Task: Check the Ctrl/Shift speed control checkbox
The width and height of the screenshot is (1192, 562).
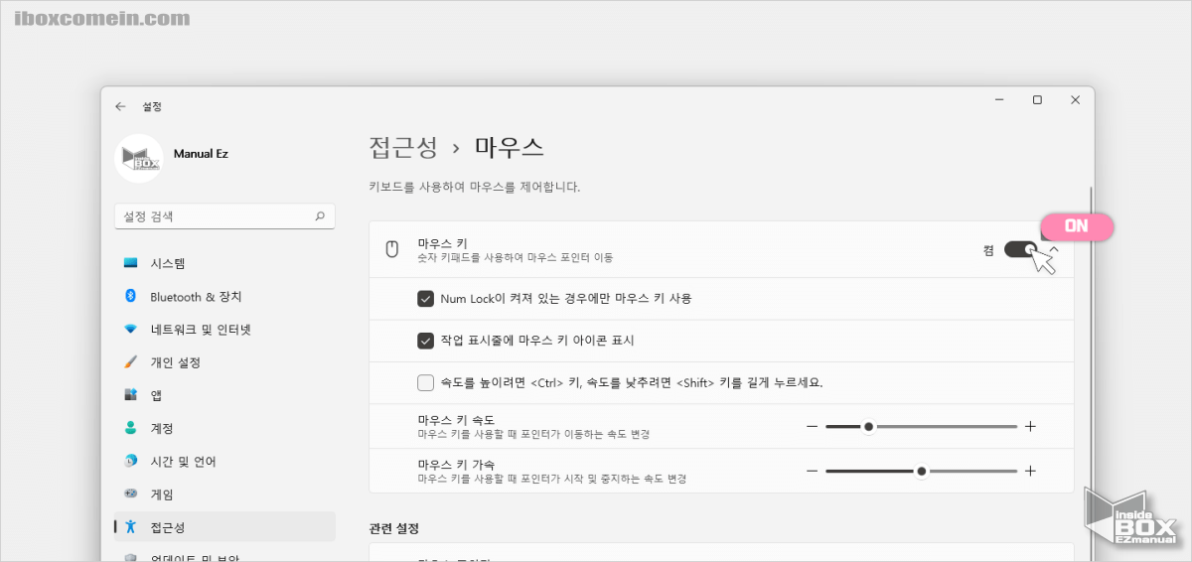Action: [x=426, y=382]
